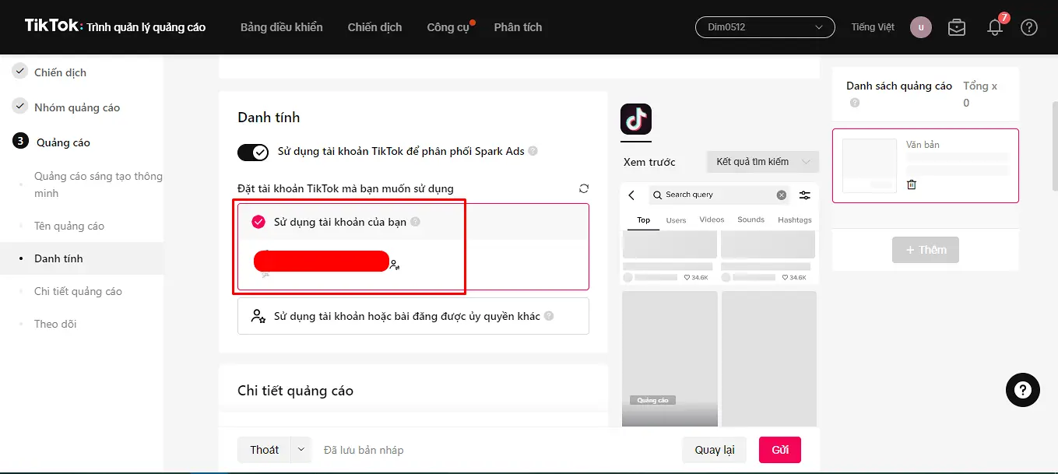Click the step 3 number badge
This screenshot has height=474, width=1058.
click(20, 142)
